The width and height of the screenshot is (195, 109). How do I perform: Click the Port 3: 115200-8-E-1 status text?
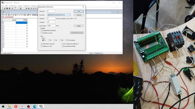[x=96, y=53]
